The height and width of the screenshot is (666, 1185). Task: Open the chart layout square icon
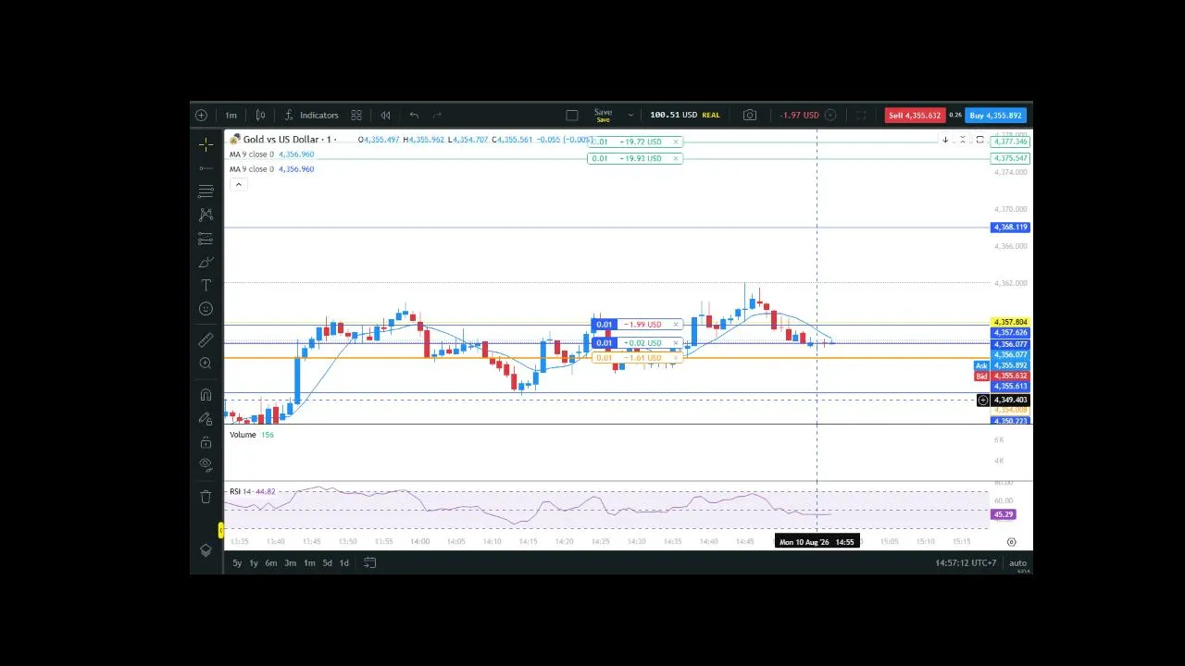click(x=572, y=116)
